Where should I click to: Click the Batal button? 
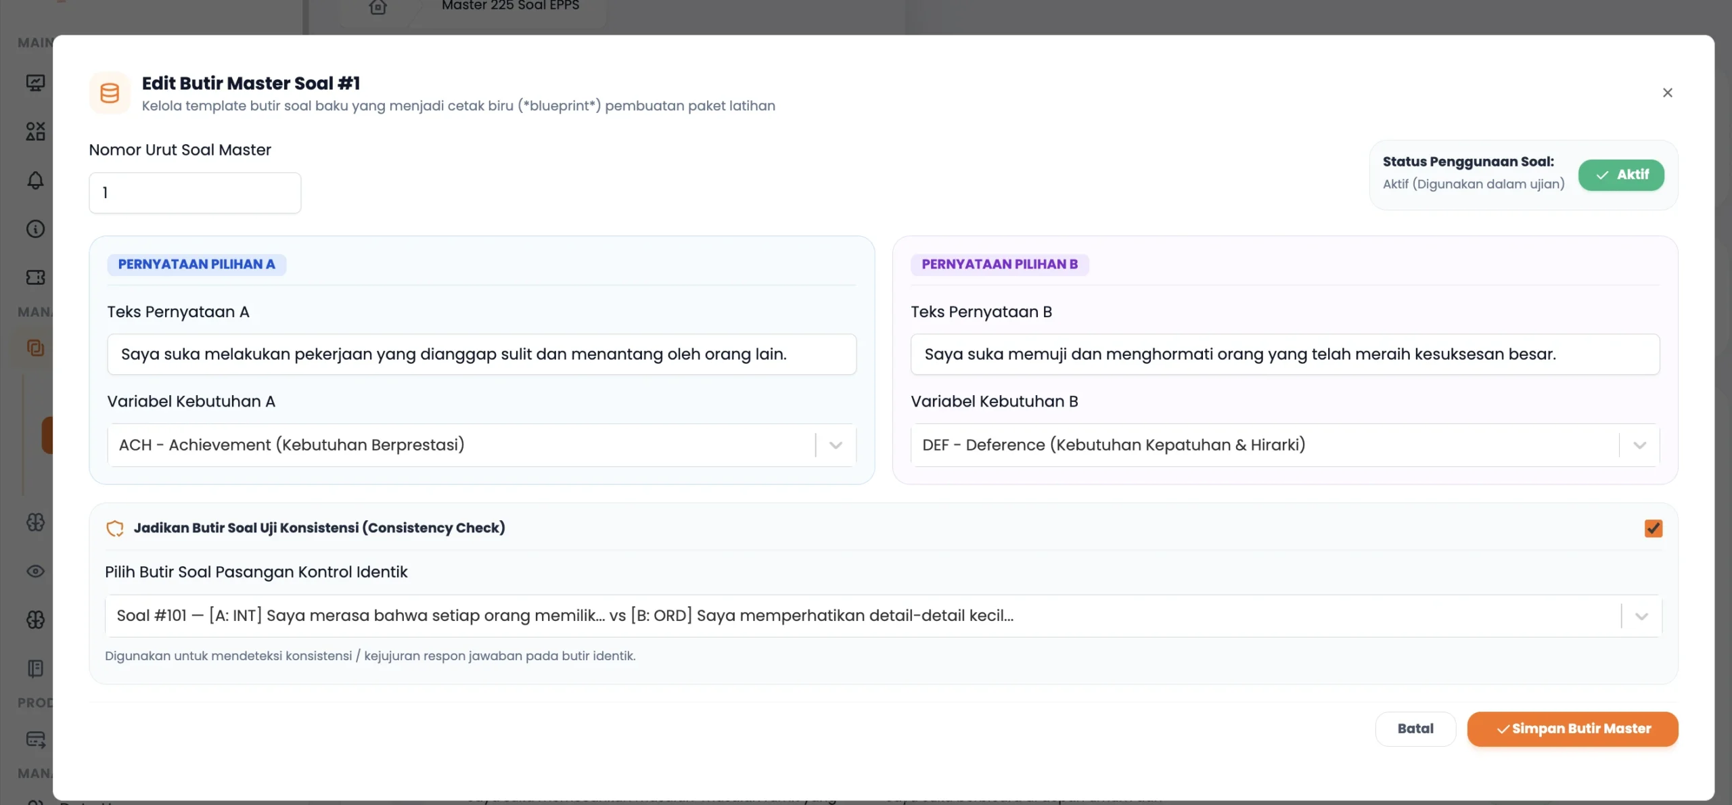click(1415, 729)
